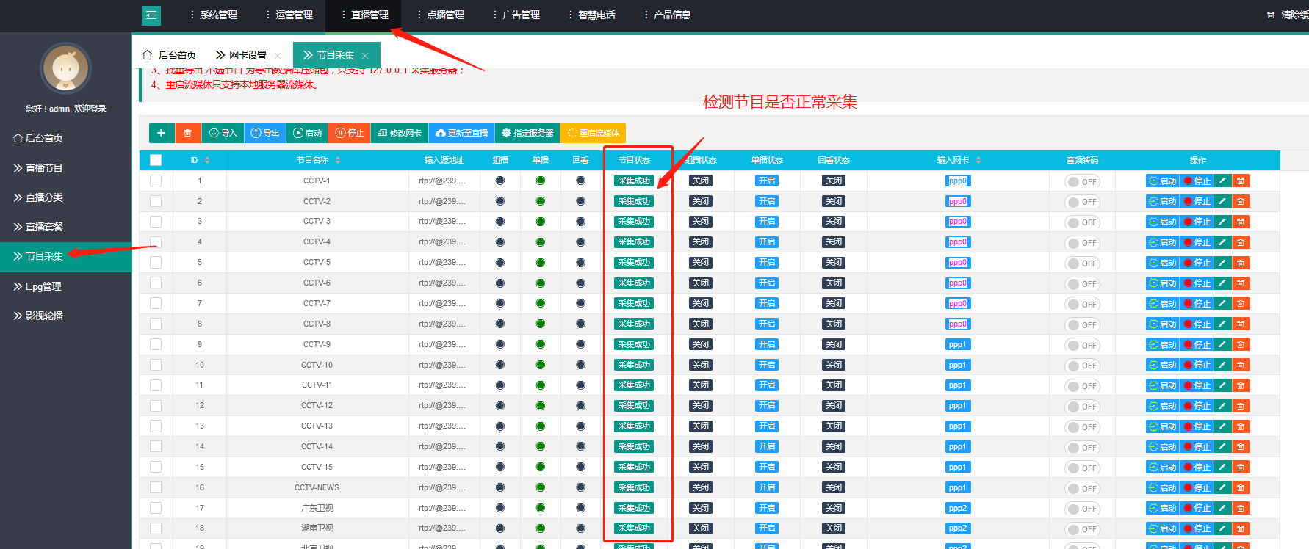Image resolution: width=1309 pixels, height=549 pixels.
Task: Collapse the sidebar with the hamburger icon
Action: pyautogui.click(x=151, y=15)
